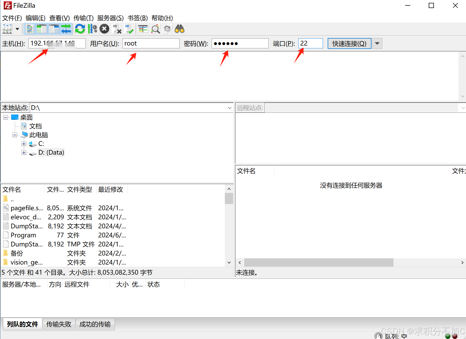Select 桌面 in the local tree

(26, 117)
